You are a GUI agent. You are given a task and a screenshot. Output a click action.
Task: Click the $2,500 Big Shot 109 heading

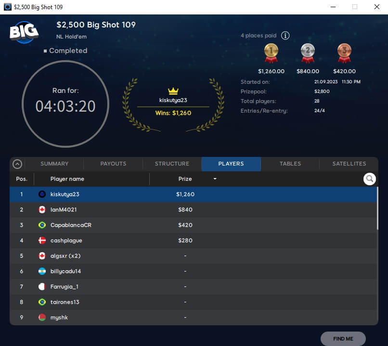96,25
